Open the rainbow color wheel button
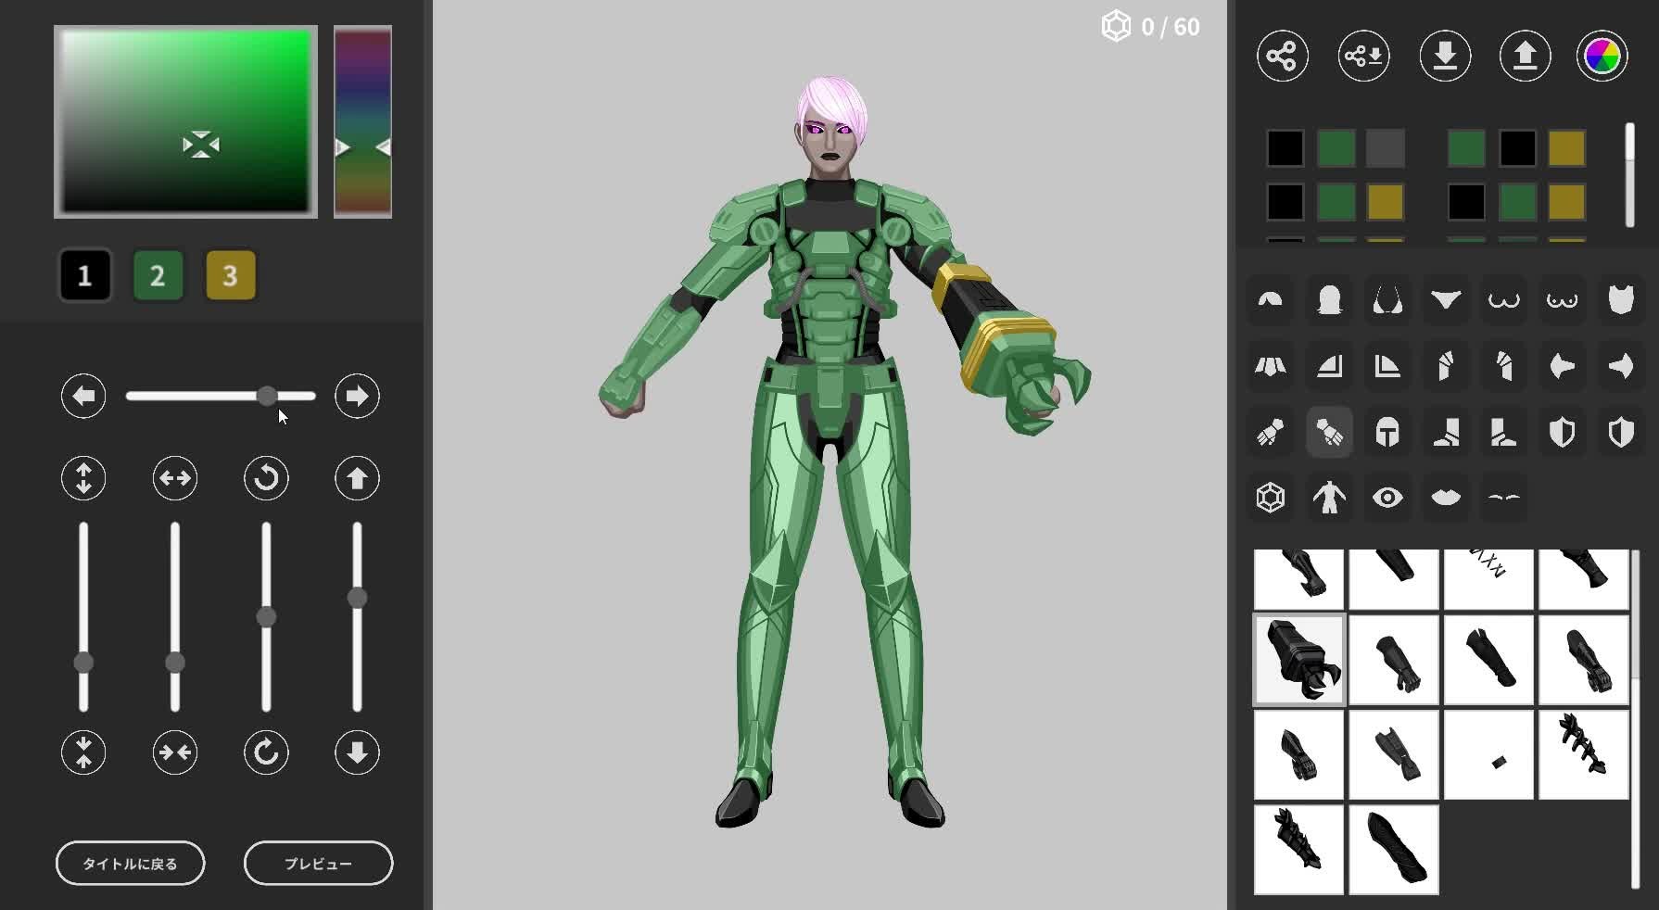The image size is (1659, 910). (x=1602, y=56)
